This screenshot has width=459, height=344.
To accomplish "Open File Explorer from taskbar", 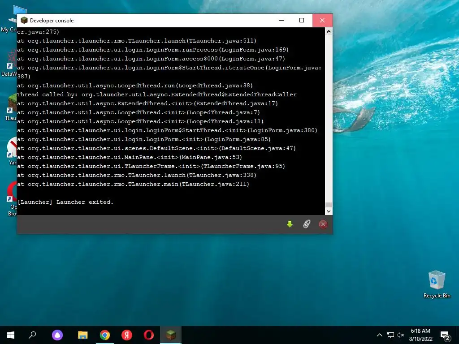I will (83, 335).
